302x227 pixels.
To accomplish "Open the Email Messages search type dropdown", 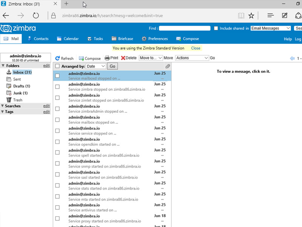I will (x=270, y=28).
